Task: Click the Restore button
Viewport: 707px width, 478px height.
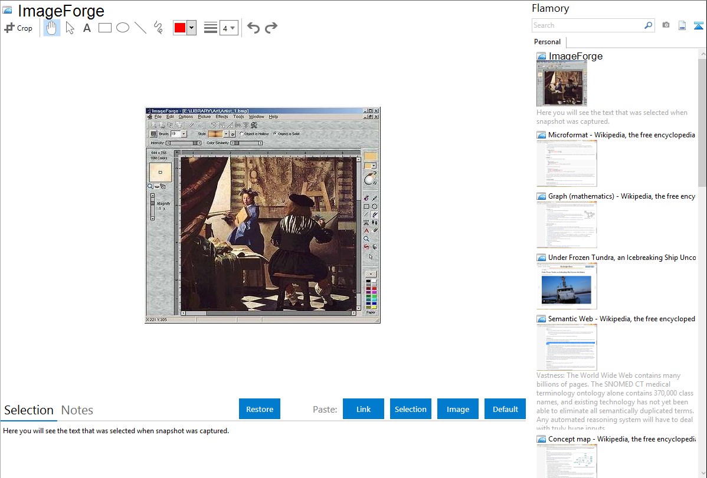Action: [x=260, y=409]
